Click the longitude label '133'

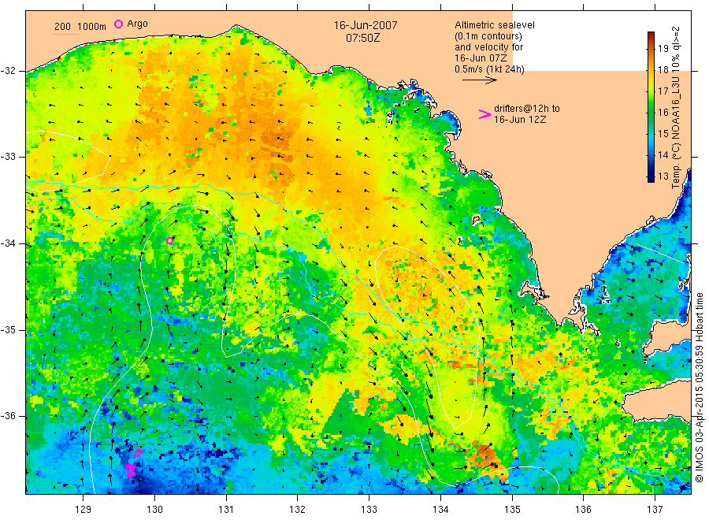coord(369,510)
